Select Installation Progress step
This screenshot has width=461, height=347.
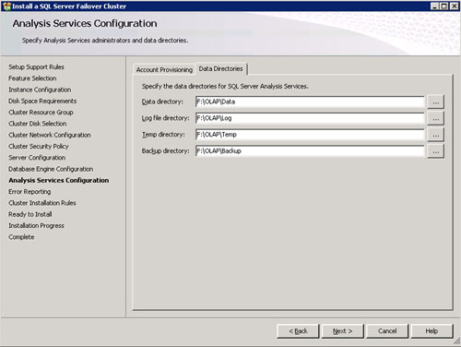click(x=36, y=226)
